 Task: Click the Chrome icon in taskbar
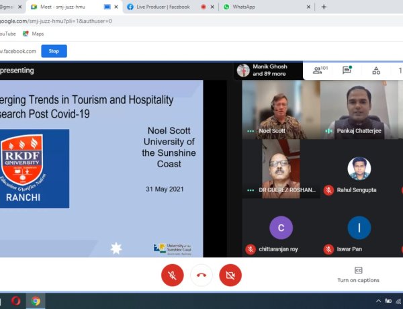[x=36, y=301]
